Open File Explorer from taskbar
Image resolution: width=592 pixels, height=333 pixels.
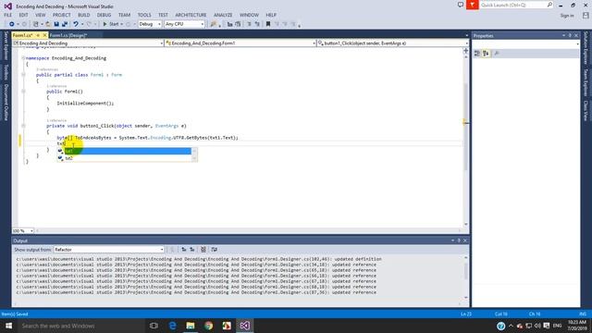[x=191, y=326]
